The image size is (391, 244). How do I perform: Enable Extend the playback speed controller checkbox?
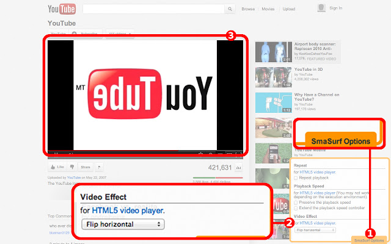point(296,208)
